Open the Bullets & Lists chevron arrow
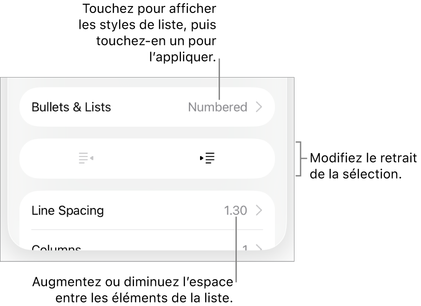The height and width of the screenshot is (306, 421). click(259, 107)
